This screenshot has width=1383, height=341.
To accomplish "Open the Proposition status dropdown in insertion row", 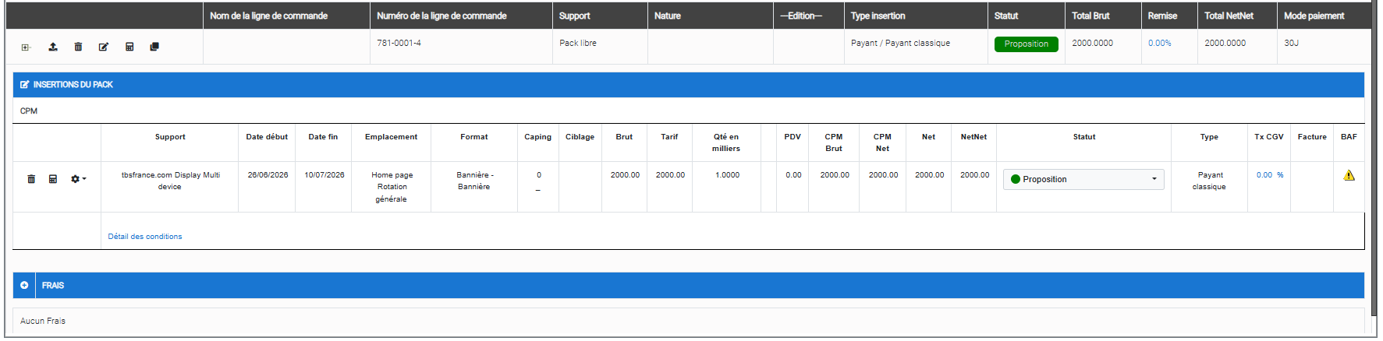I will point(1083,179).
